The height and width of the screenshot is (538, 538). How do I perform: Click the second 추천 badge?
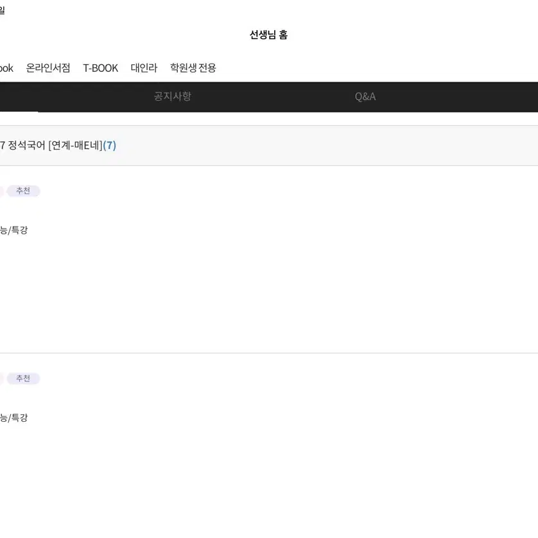pos(23,378)
